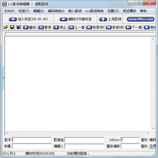Image resolution: width=158 pixels, height=158 pixels.
Task: Click the 当前播放歌曲 status text
Action: click(x=78, y=154)
